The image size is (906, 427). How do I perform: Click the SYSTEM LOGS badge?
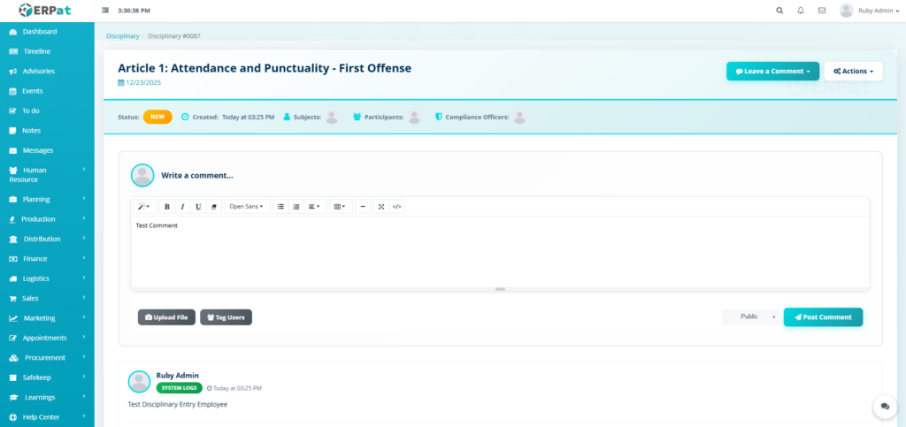(179, 388)
